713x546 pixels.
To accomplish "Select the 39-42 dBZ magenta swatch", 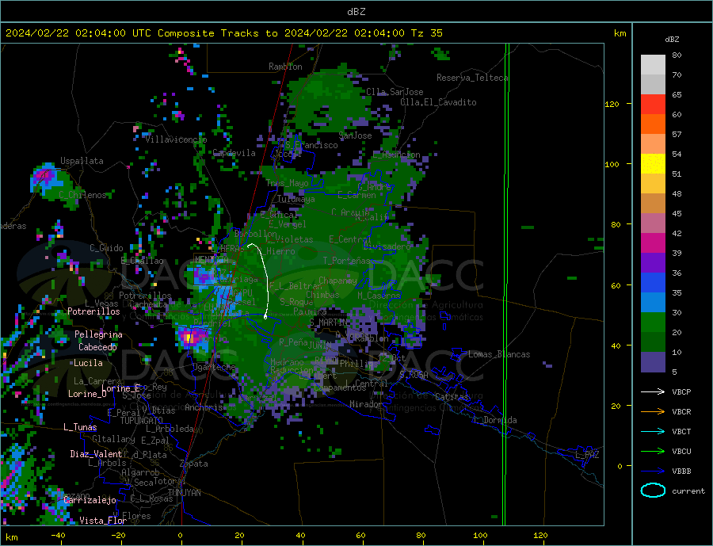I will point(653,243).
